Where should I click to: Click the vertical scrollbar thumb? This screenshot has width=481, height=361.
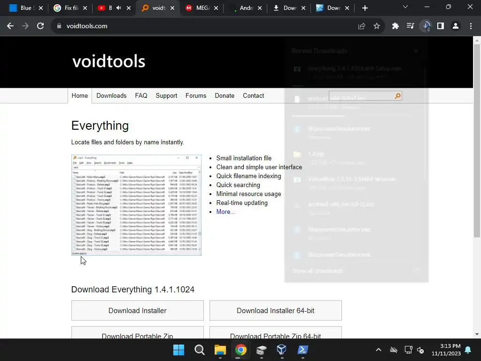[477, 141]
